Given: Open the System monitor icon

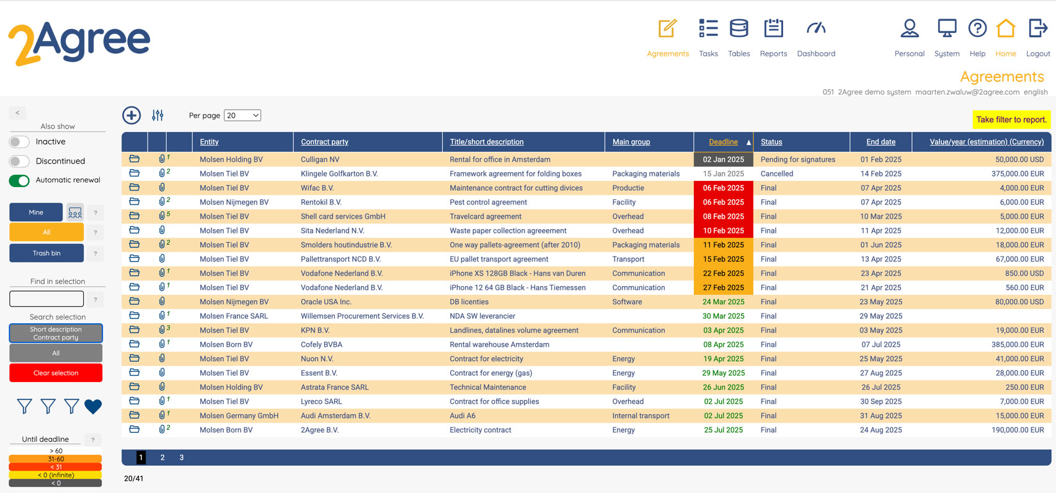Looking at the screenshot, I should click(947, 28).
